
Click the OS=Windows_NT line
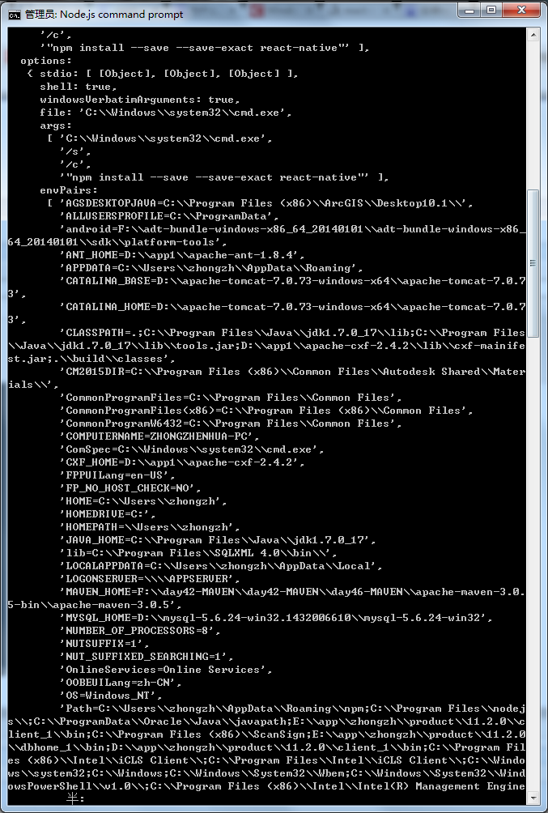pos(112,696)
